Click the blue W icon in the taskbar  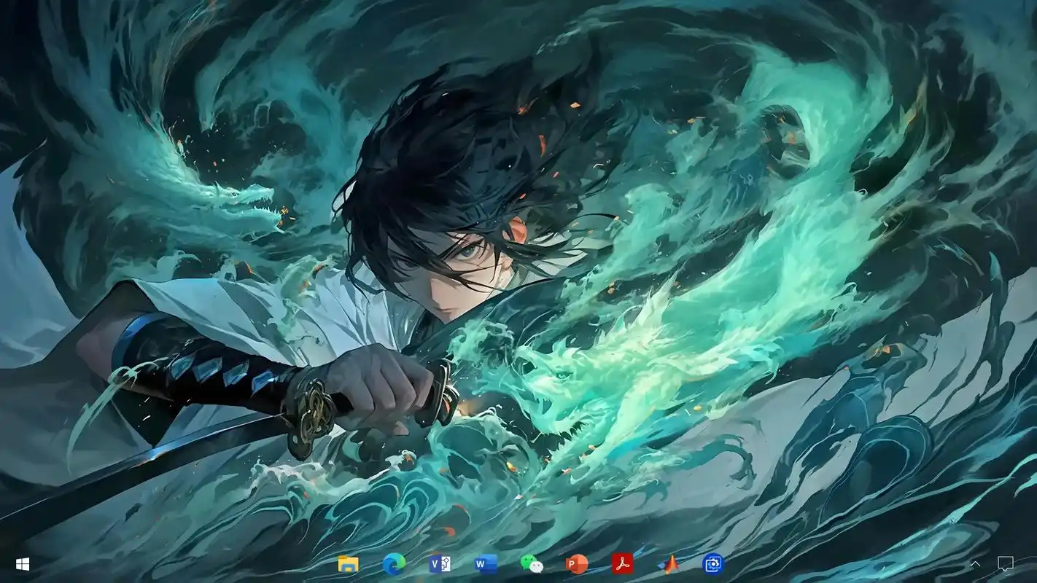(485, 564)
